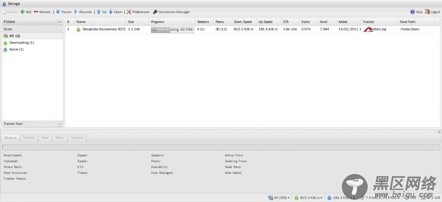Sort by the # column header

pyautogui.click(x=69, y=22)
